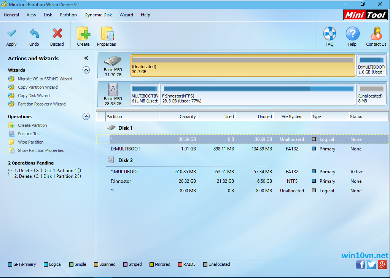Click the Migrate OS to SSD/HD Wizard icon

pos(11,79)
